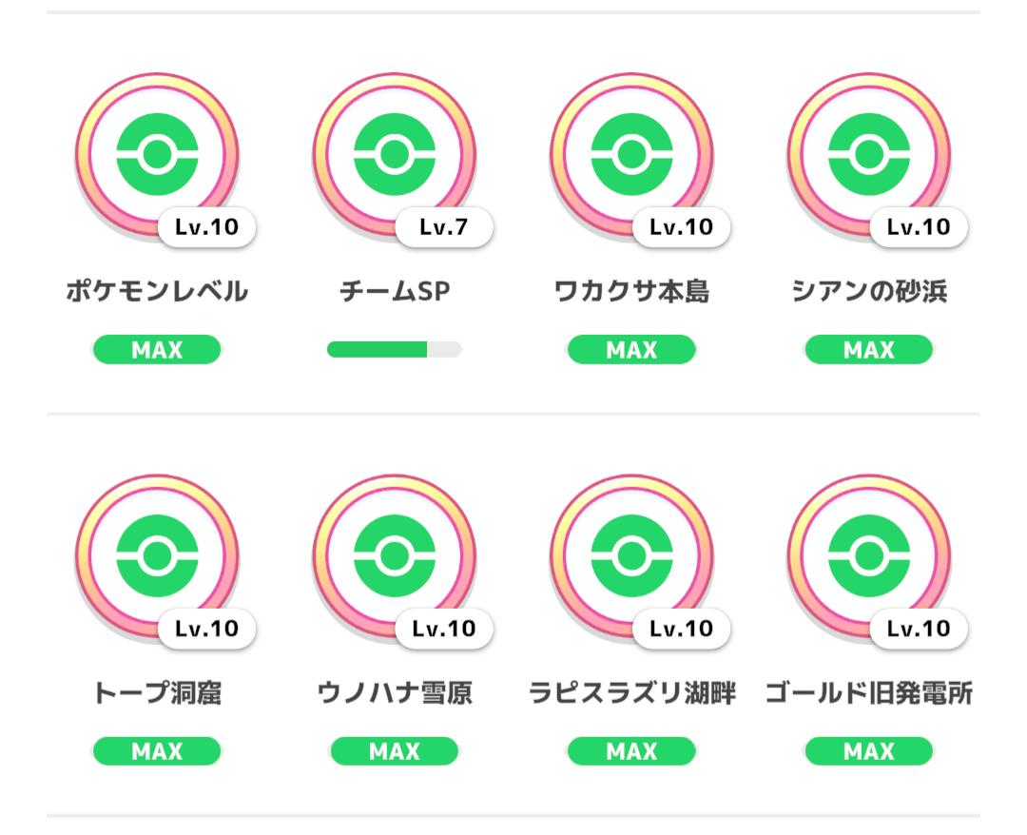Tap MAX label under トープ洞窟
This screenshot has width=1027, height=835.
157,751
